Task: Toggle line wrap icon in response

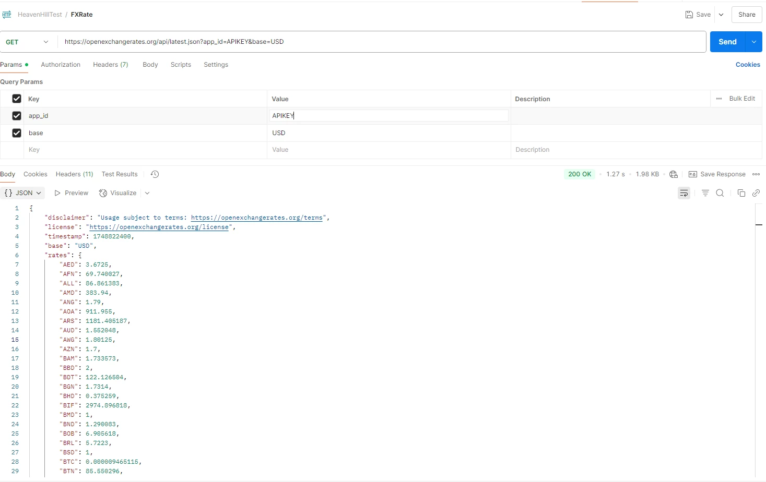Action: coord(684,193)
